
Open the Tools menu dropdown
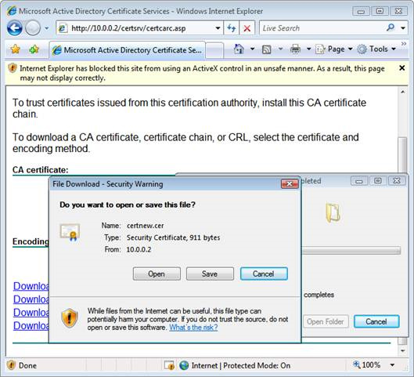click(x=376, y=49)
